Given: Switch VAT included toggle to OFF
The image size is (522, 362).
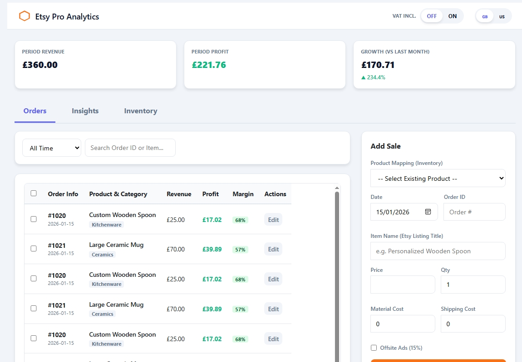Looking at the screenshot, I should pos(432,16).
